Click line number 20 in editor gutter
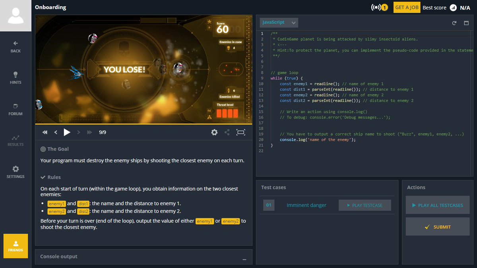This screenshot has height=268, width=477. pyautogui.click(x=261, y=140)
